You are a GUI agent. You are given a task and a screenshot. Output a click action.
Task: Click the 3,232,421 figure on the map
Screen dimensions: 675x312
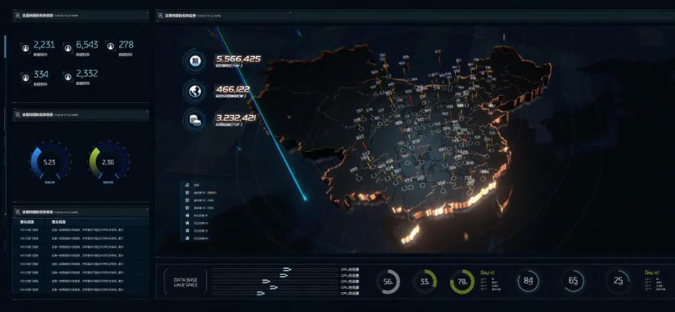(236, 118)
